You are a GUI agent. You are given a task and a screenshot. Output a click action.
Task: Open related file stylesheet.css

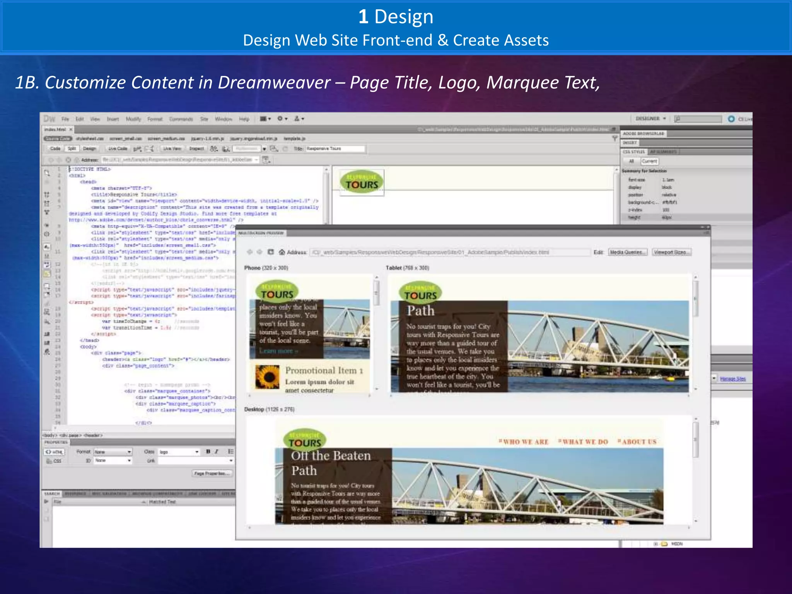(90, 138)
